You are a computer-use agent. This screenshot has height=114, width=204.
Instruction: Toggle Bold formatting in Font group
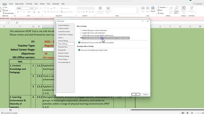(x=18, y=12)
